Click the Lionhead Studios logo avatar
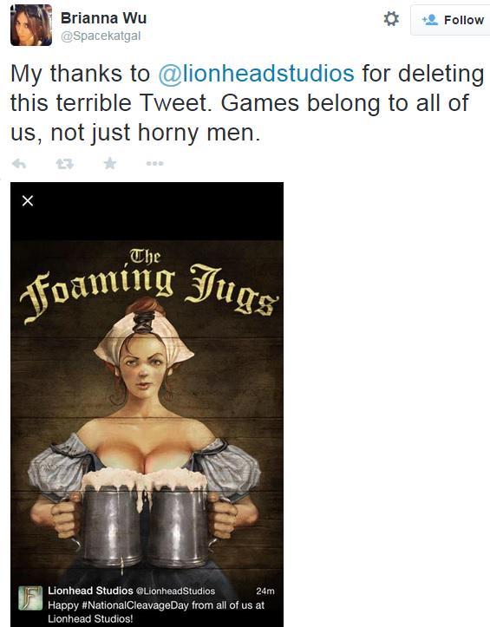Viewport: 490px width, 627px height. click(30, 598)
